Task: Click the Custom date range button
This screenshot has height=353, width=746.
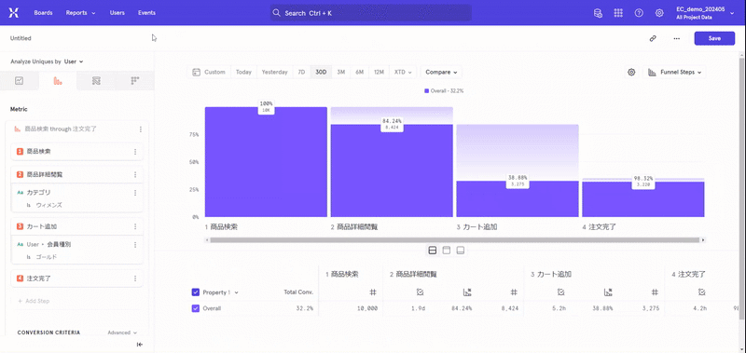Action: pyautogui.click(x=209, y=73)
